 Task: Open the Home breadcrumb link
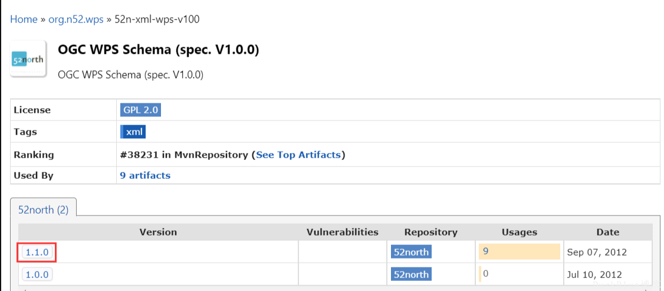point(24,19)
